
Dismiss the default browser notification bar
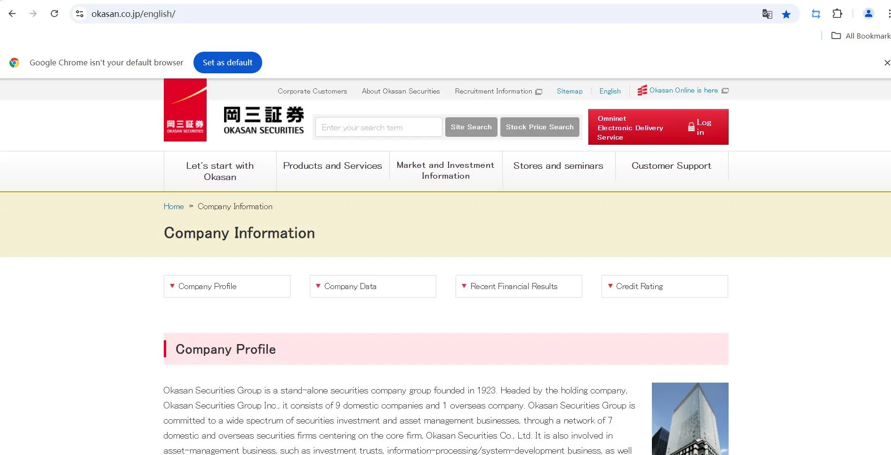click(887, 63)
